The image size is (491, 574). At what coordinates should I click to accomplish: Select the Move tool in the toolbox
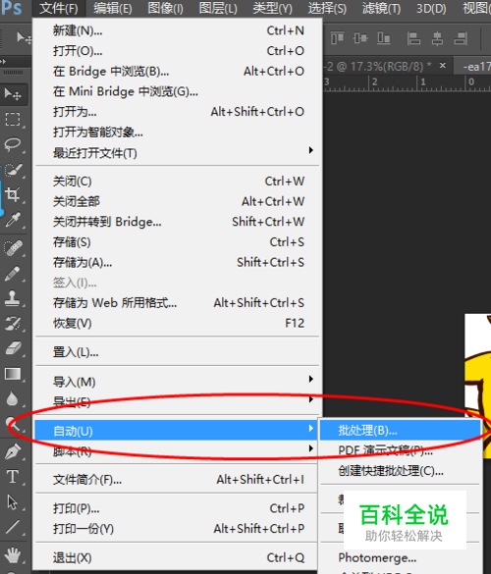pos(13,94)
